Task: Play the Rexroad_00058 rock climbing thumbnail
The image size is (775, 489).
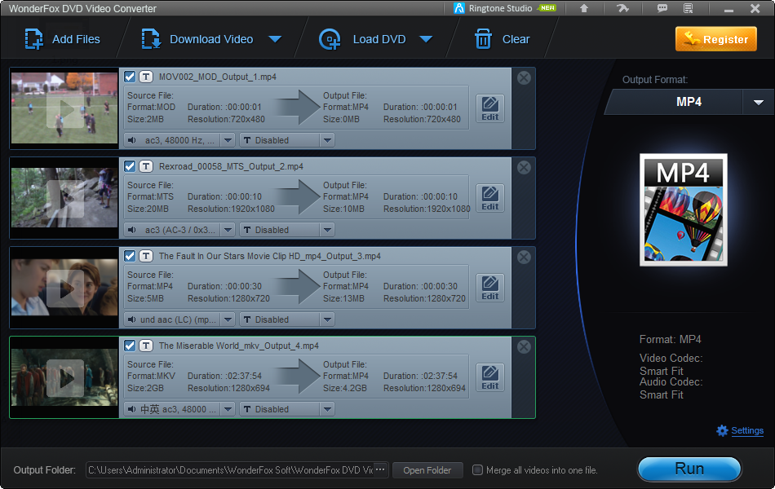Action: click(x=64, y=199)
